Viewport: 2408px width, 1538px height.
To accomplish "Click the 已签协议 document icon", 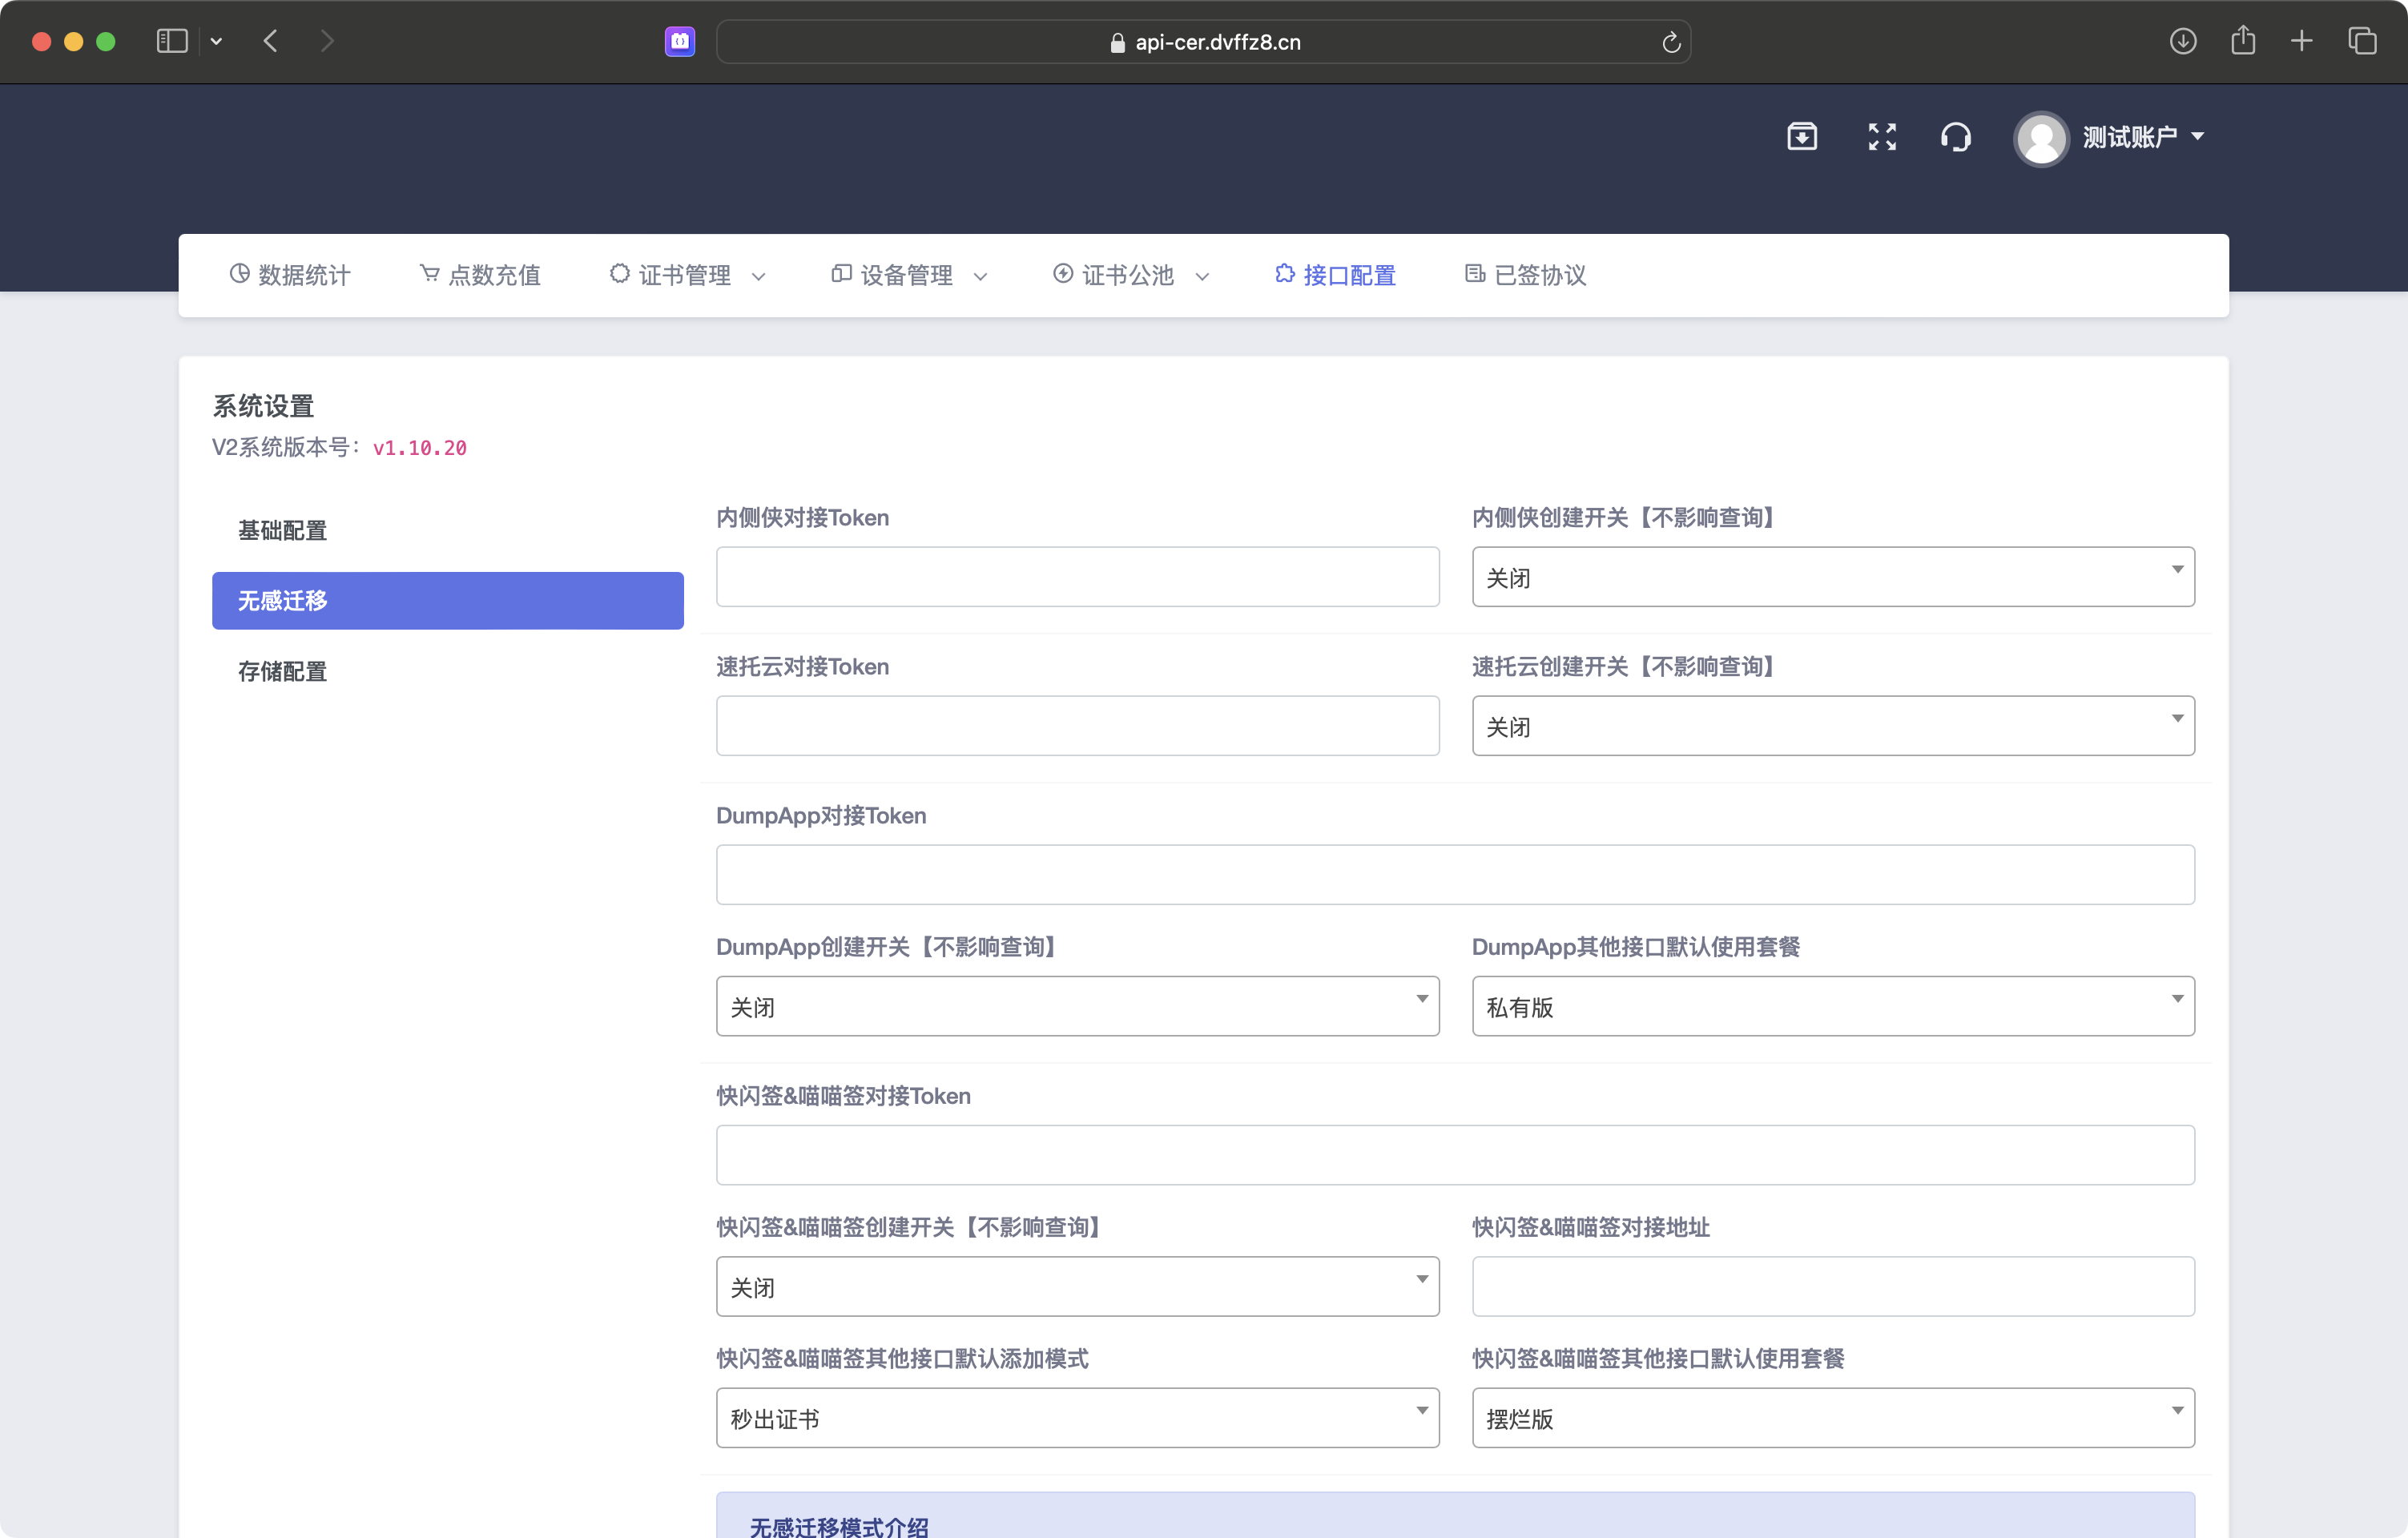I will tap(1475, 273).
